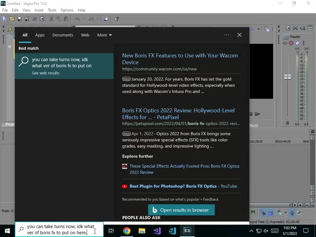Toggle Master fader channel lock

click(x=288, y=123)
